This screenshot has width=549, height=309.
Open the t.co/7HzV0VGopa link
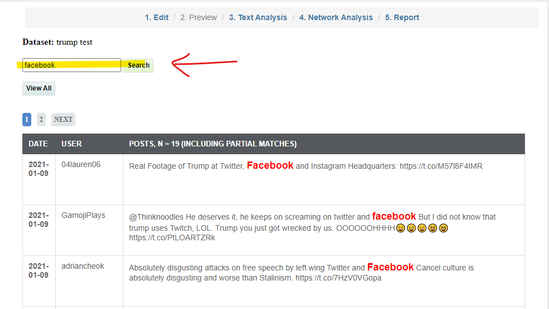338,278
